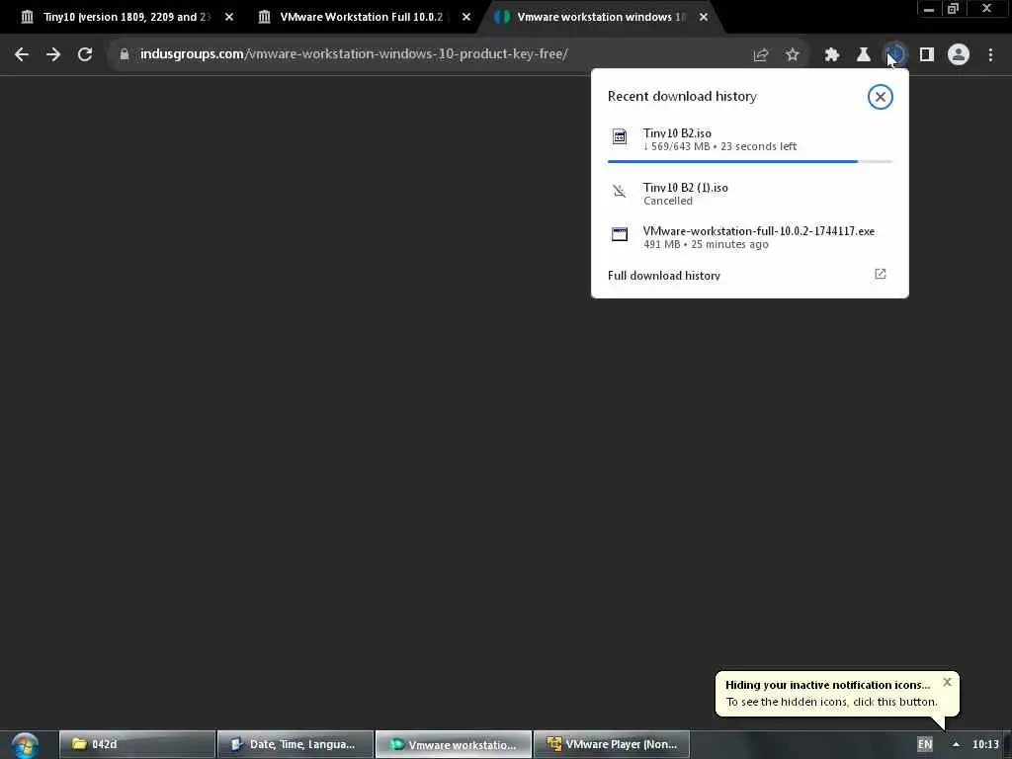Share this page icon in address bar
The width and height of the screenshot is (1012, 759).
[x=761, y=55]
